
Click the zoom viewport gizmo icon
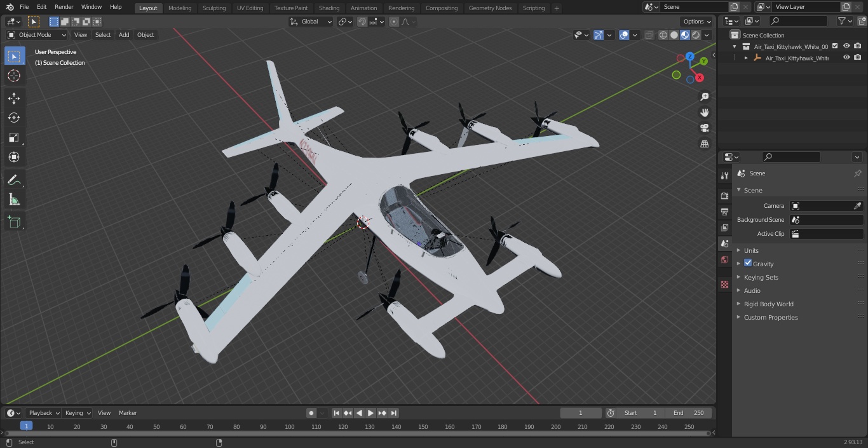(704, 97)
